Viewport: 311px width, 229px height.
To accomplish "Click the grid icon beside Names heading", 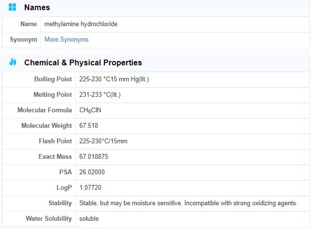I will pyautogui.click(x=13, y=7).
